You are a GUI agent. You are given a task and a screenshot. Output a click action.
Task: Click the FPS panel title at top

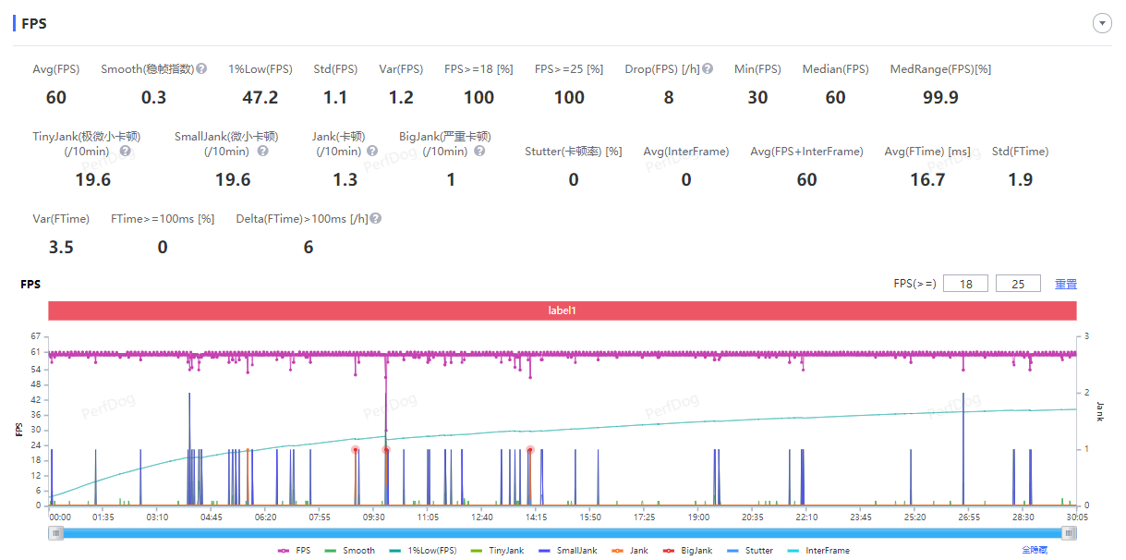[x=34, y=23]
